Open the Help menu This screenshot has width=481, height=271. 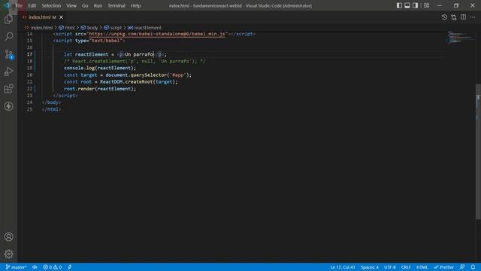pyautogui.click(x=135, y=5)
